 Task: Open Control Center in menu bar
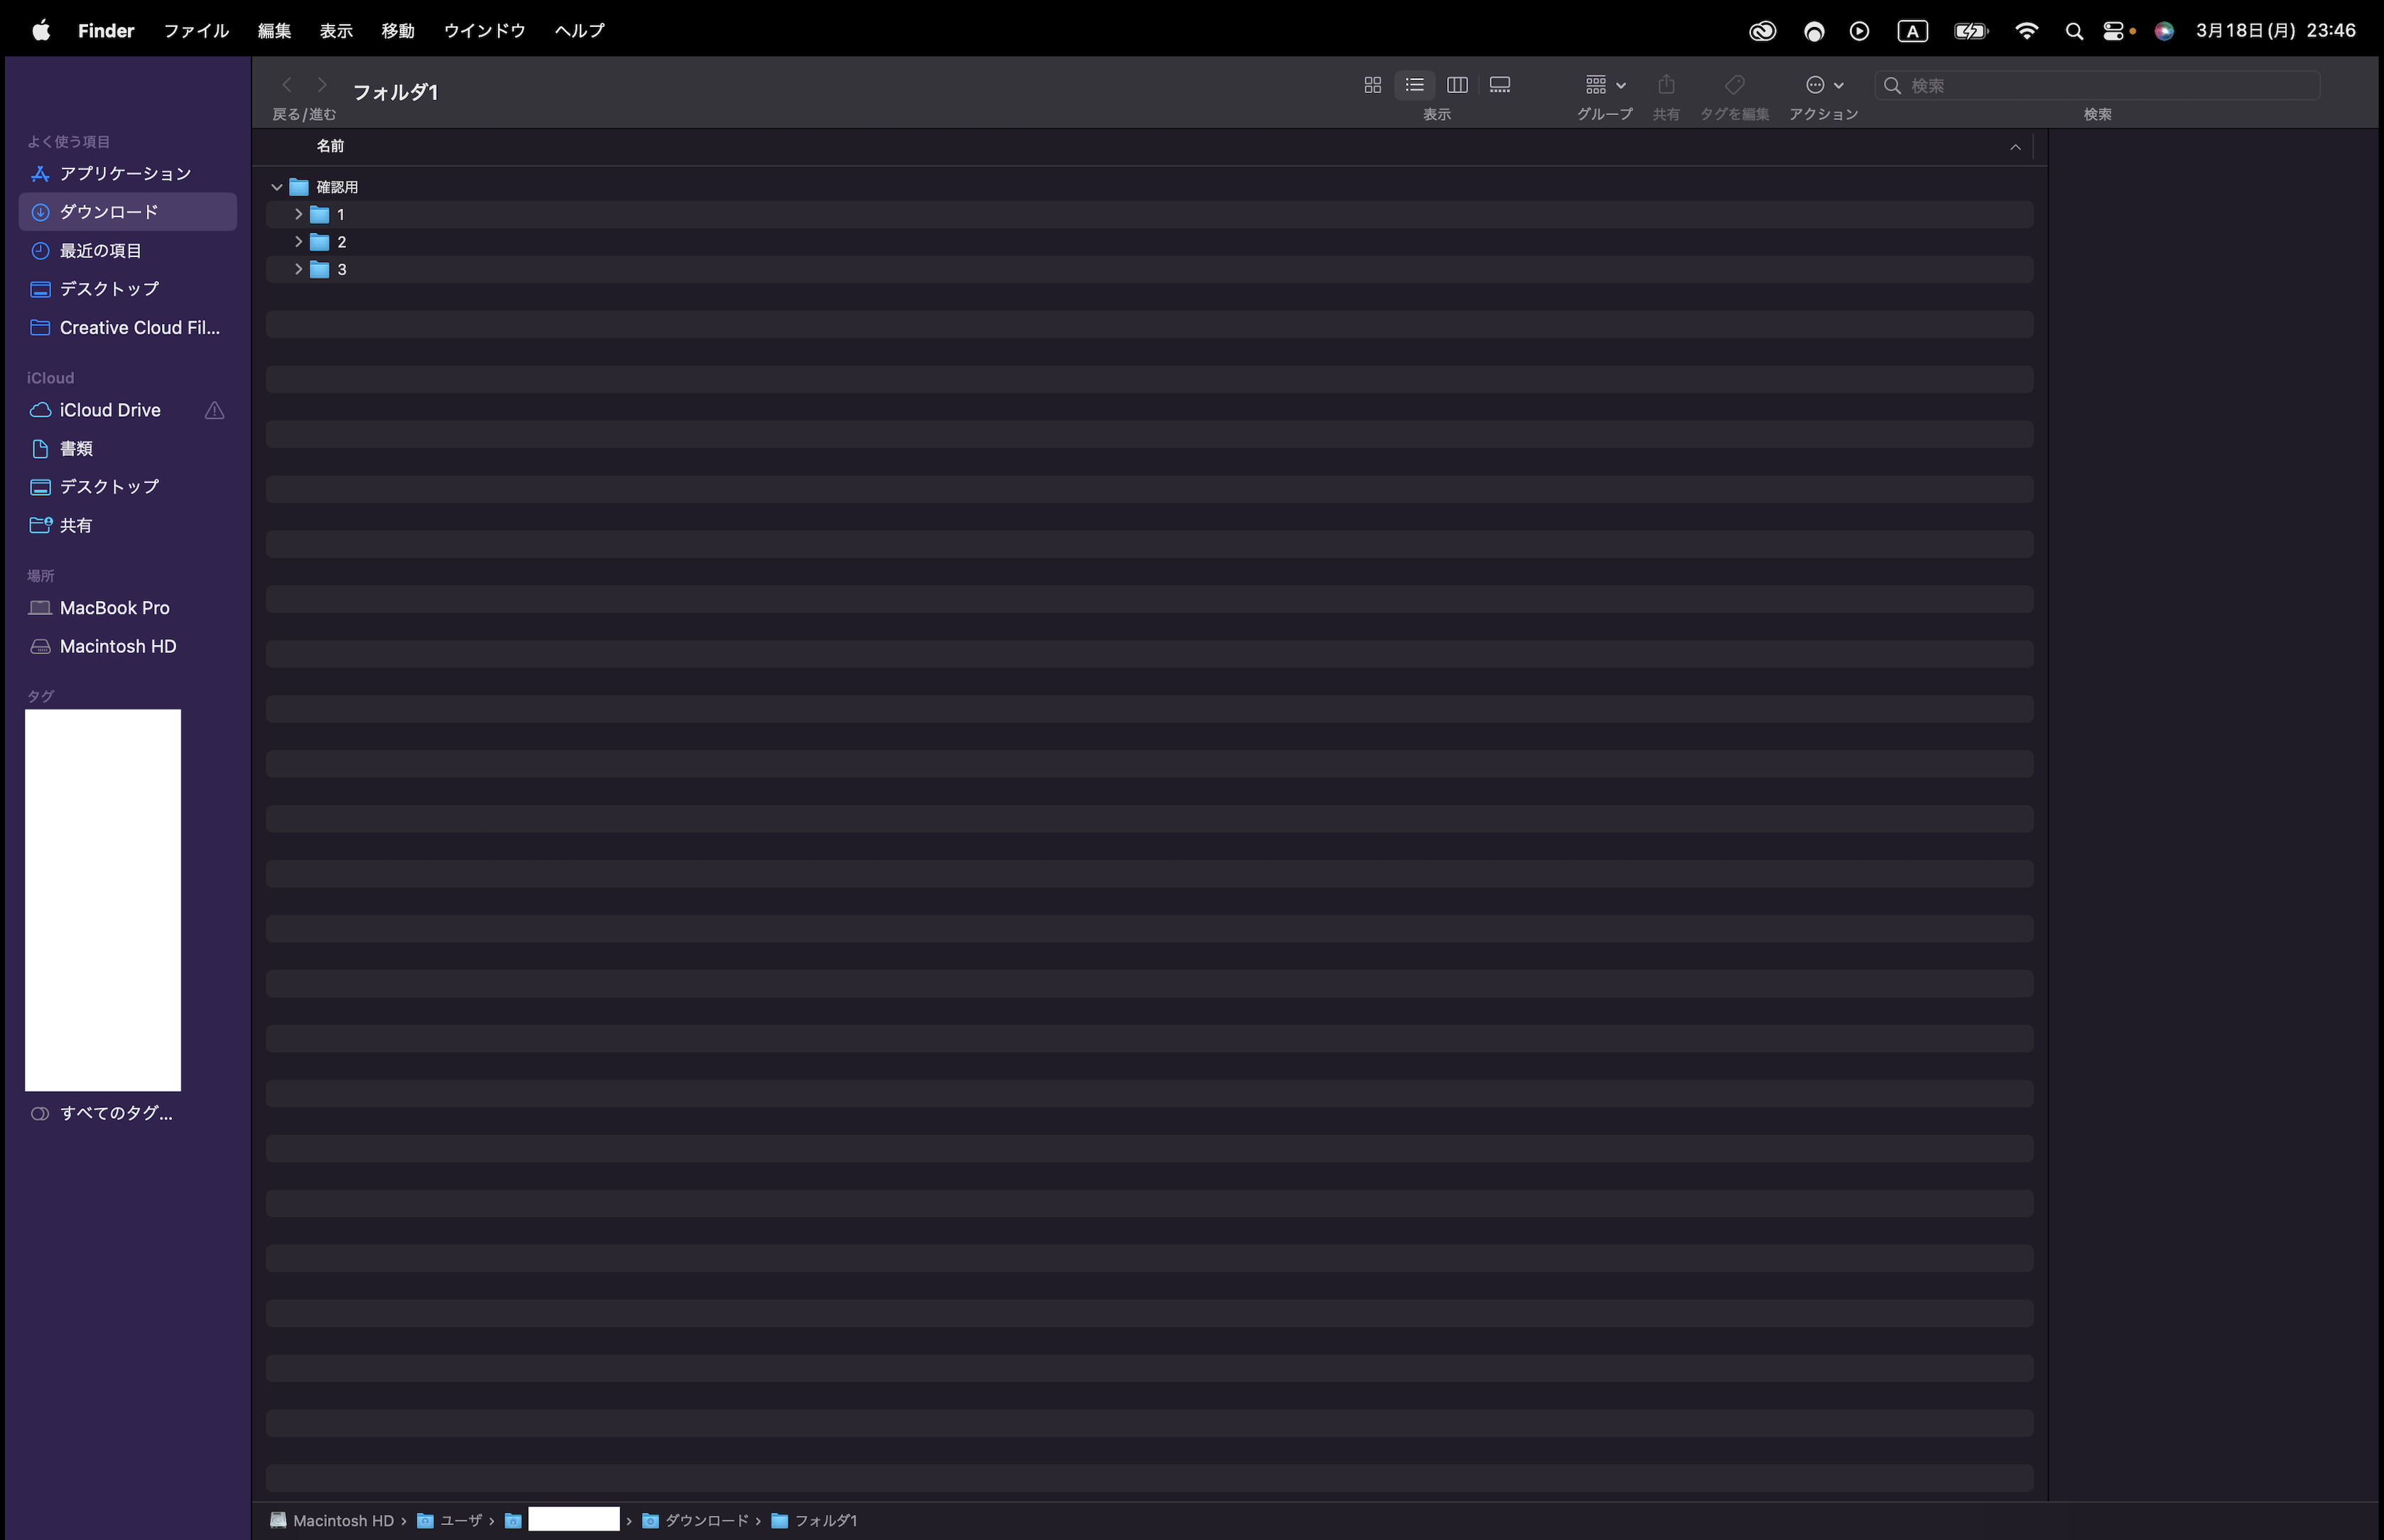[x=2113, y=31]
